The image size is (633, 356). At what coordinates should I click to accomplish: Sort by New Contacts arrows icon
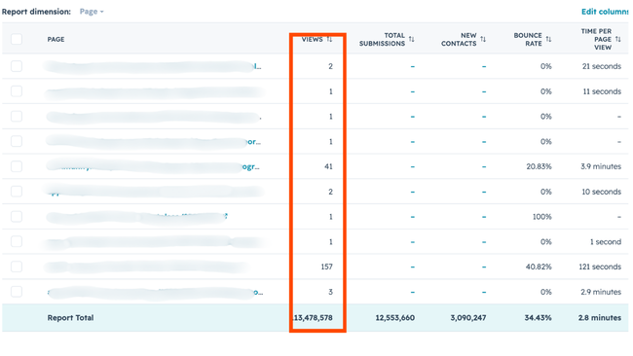coord(483,39)
